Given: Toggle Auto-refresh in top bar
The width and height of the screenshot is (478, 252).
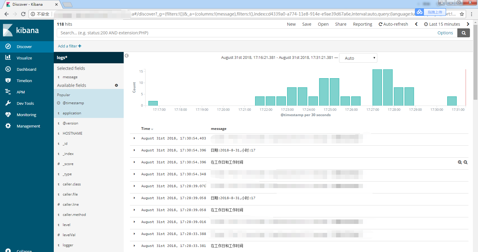Looking at the screenshot, I should [x=393, y=24].
